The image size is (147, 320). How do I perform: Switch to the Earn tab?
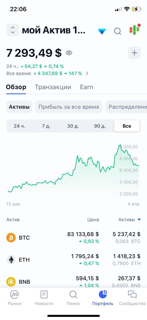[x=87, y=87]
